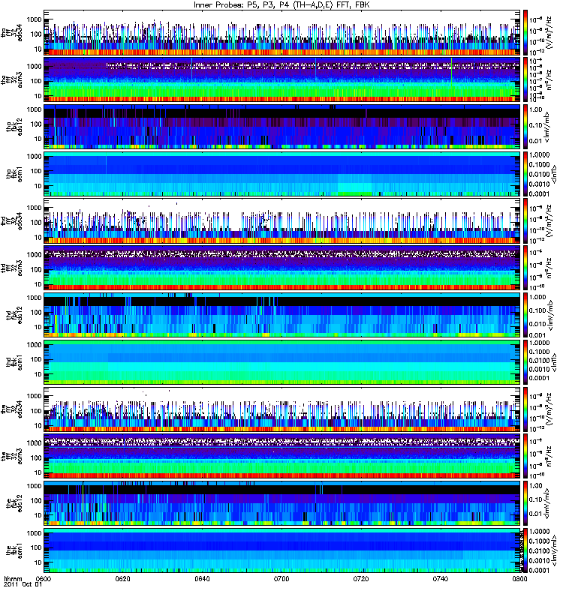Click the <|nT|> units label of tha fbk scm1
The height and width of the screenshot is (600, 563).
tap(554, 174)
